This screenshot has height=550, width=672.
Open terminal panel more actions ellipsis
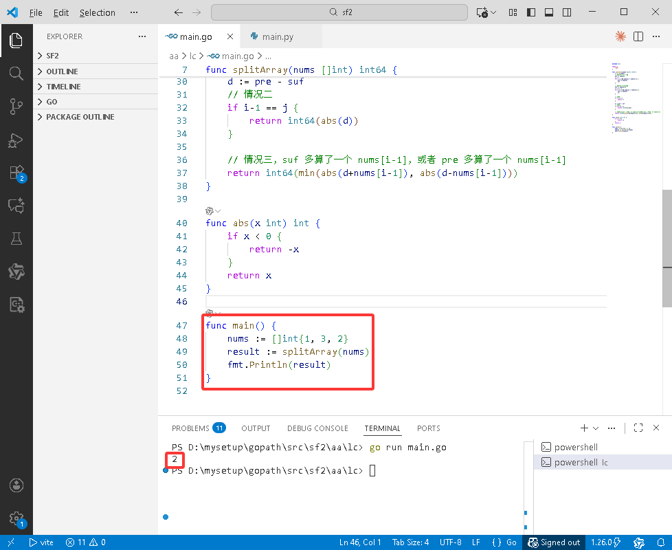(612, 428)
